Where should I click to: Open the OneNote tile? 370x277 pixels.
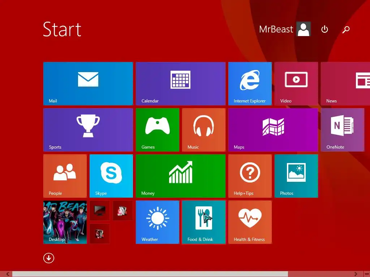pyautogui.click(x=343, y=130)
